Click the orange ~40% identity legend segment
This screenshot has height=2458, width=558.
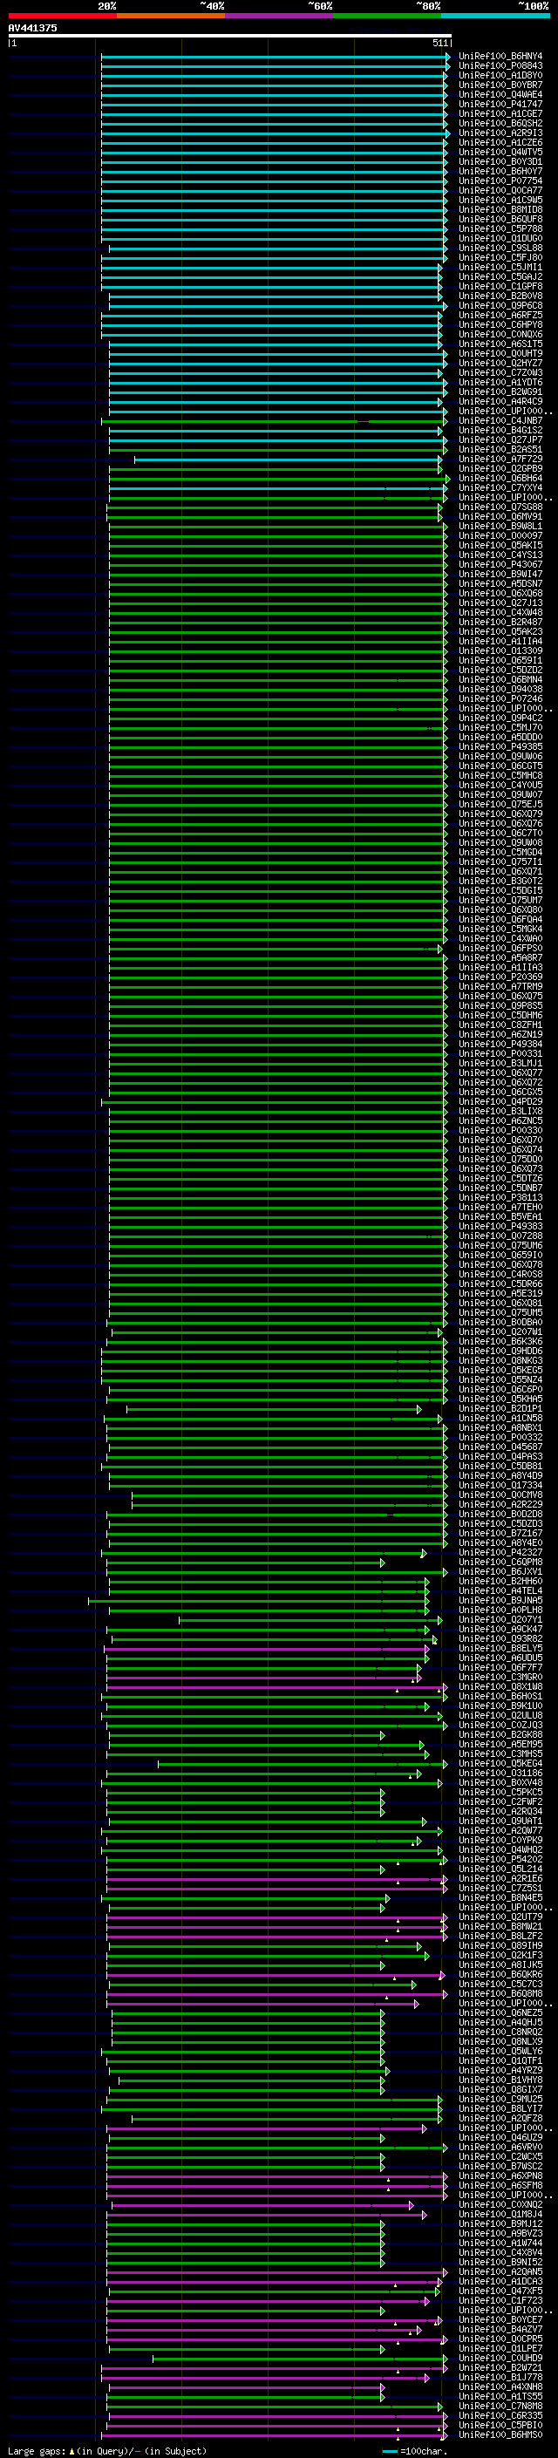tap(171, 16)
